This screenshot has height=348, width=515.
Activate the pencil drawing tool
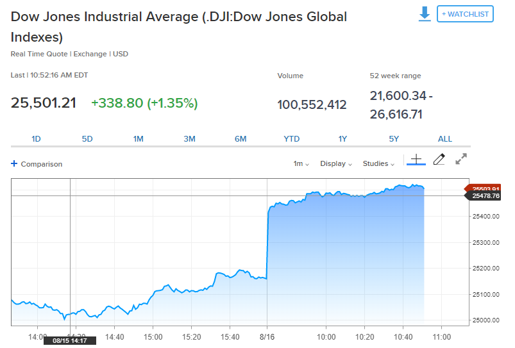tap(439, 160)
